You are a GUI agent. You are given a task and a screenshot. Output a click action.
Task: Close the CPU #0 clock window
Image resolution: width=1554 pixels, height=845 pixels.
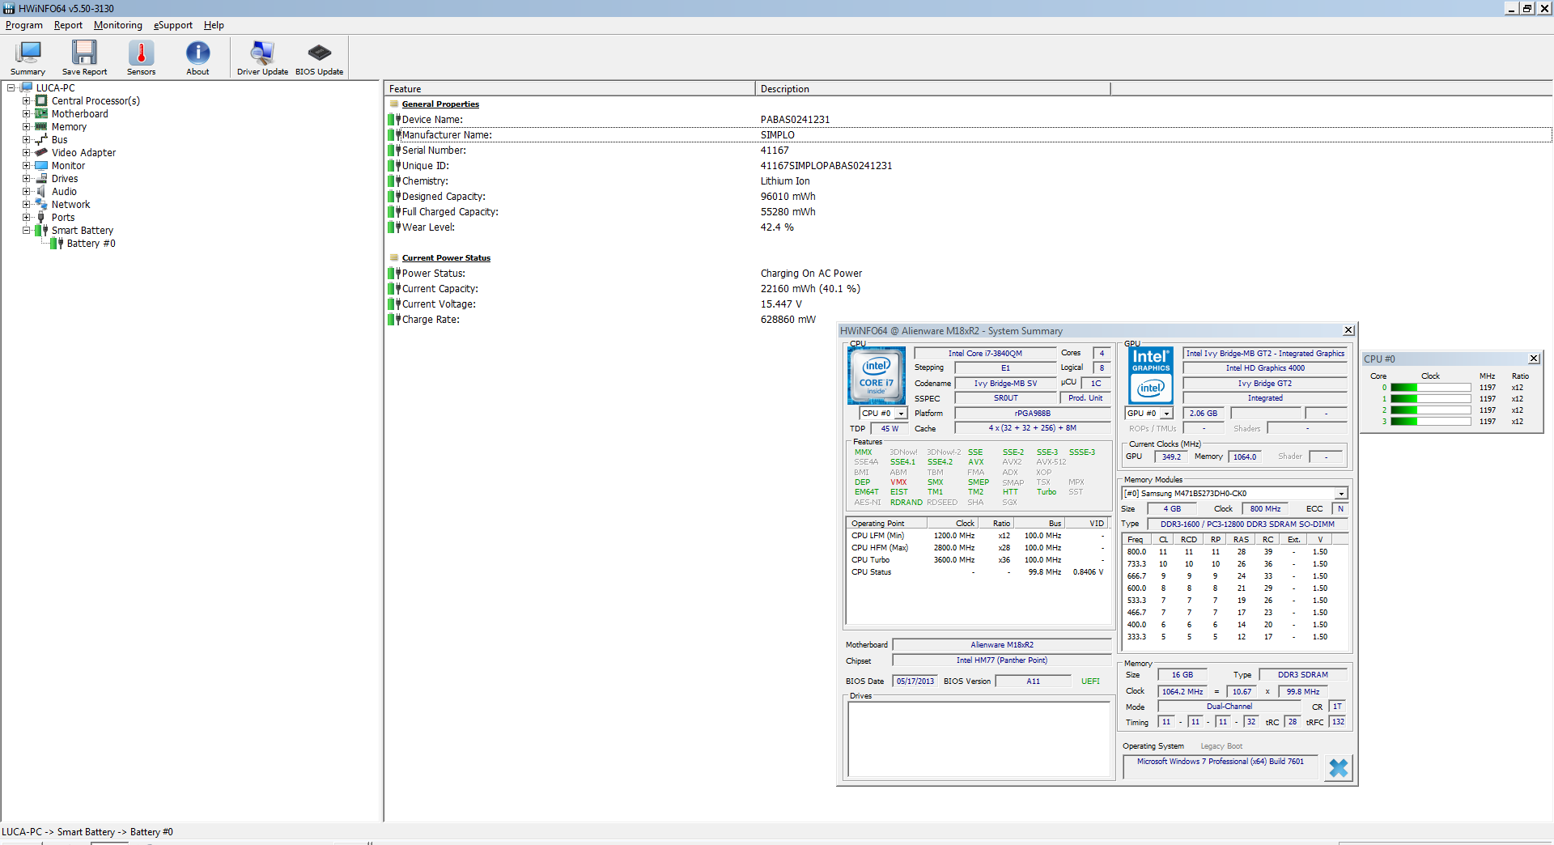tap(1534, 359)
